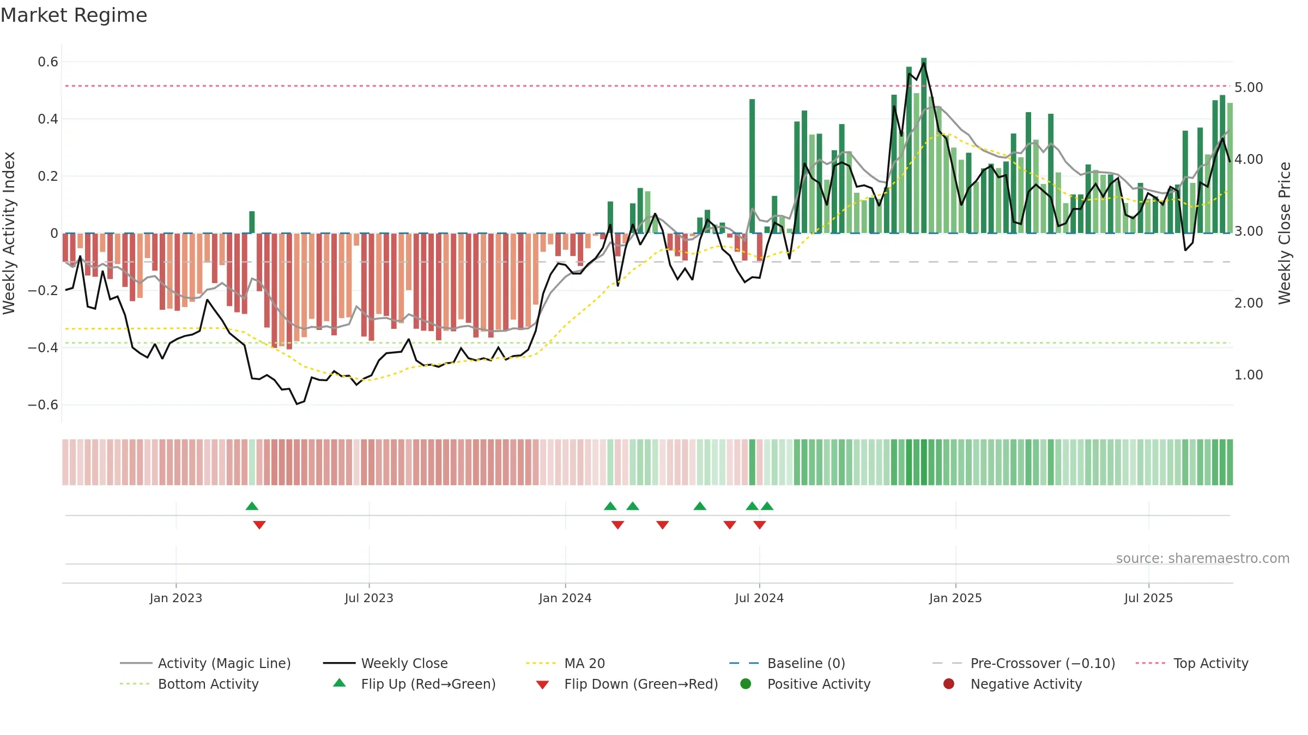Click the last green flip-up triangle after Jul 2024
The height and width of the screenshot is (735, 1308).
[767, 506]
